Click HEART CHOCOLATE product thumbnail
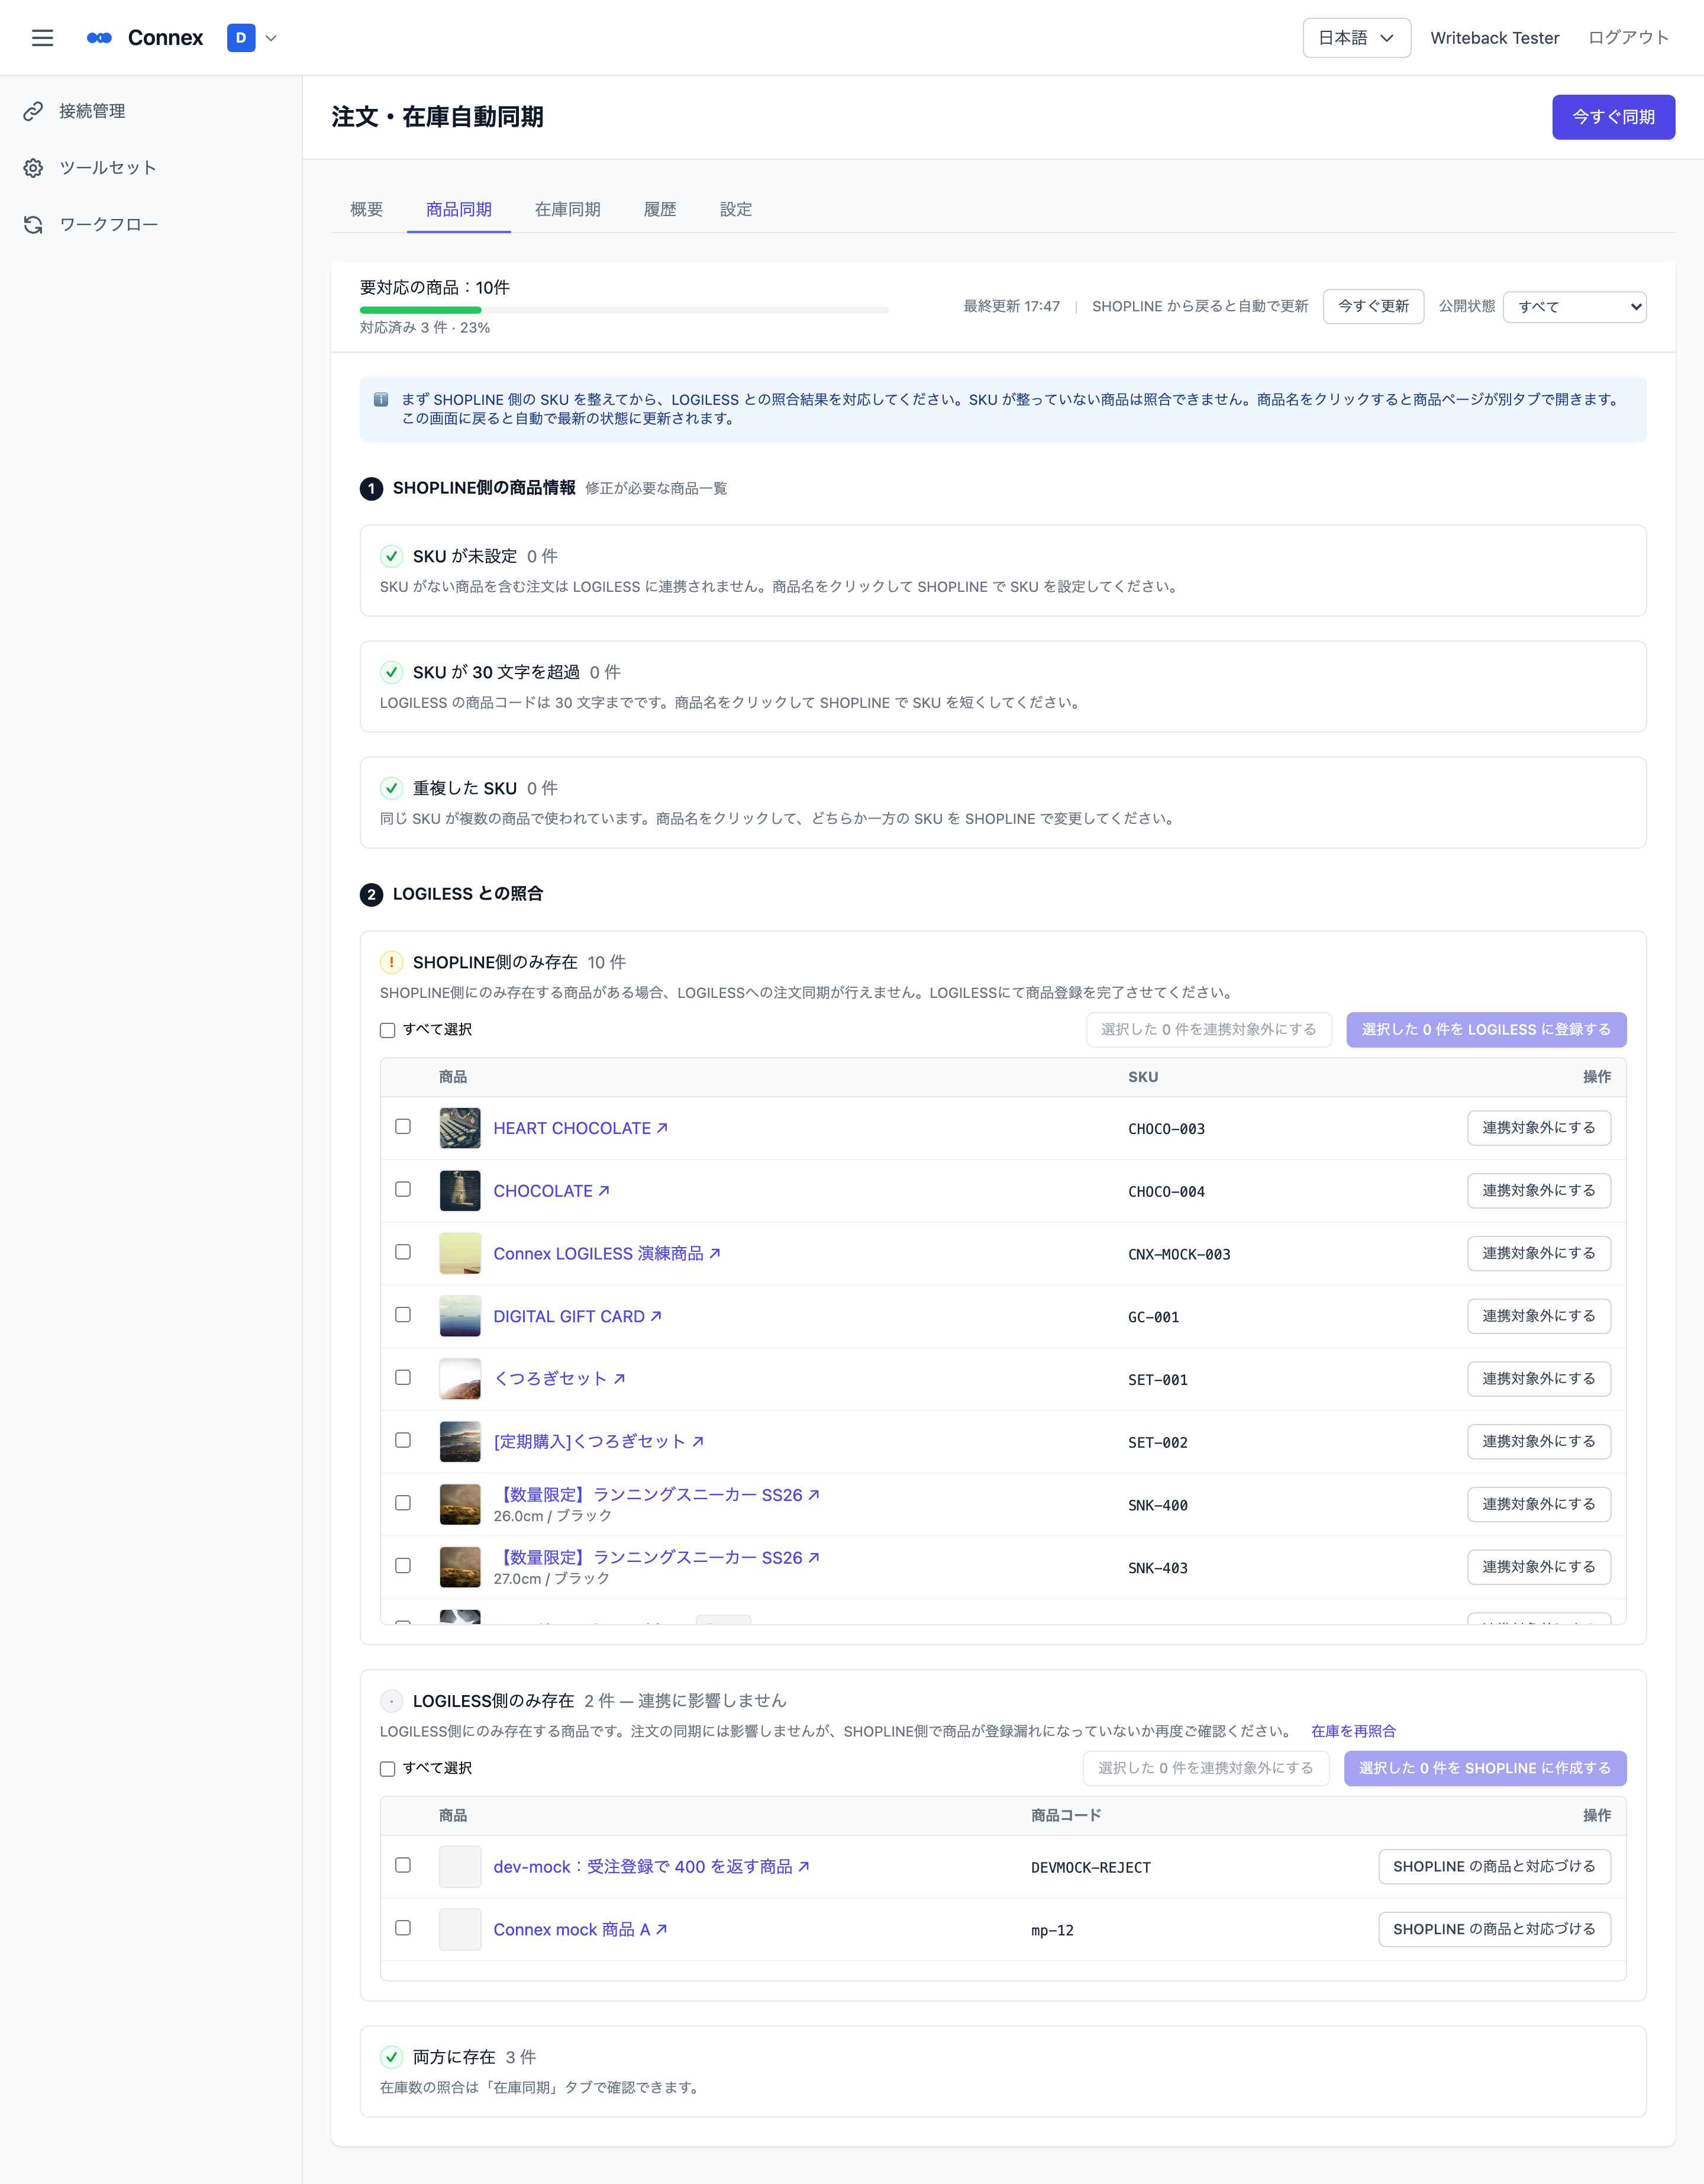This screenshot has height=2184, width=1704. pyautogui.click(x=460, y=1128)
